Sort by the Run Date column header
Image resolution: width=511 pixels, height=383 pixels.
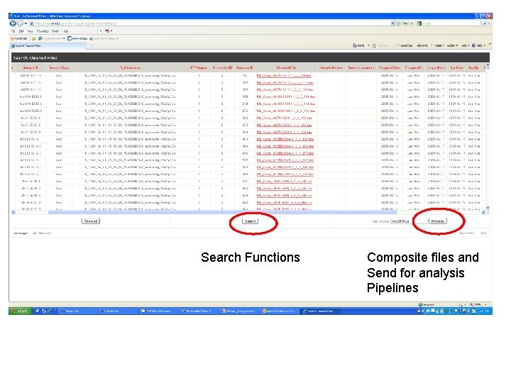tap(456, 68)
